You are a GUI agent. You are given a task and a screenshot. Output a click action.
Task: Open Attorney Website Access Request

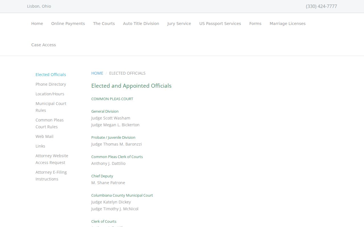[52, 159]
